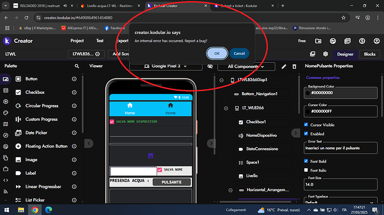The height and width of the screenshot is (215, 384).
Task: Expand the viewer with right arrow
Action: click(211, 143)
